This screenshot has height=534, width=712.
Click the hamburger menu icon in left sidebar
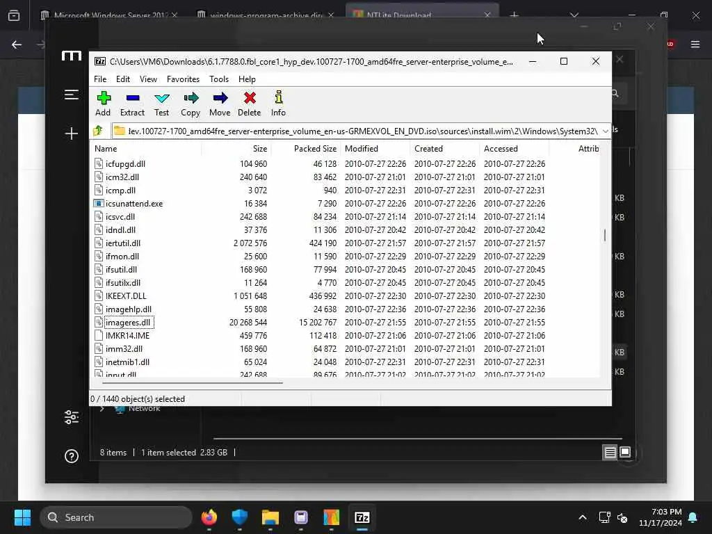click(x=72, y=95)
